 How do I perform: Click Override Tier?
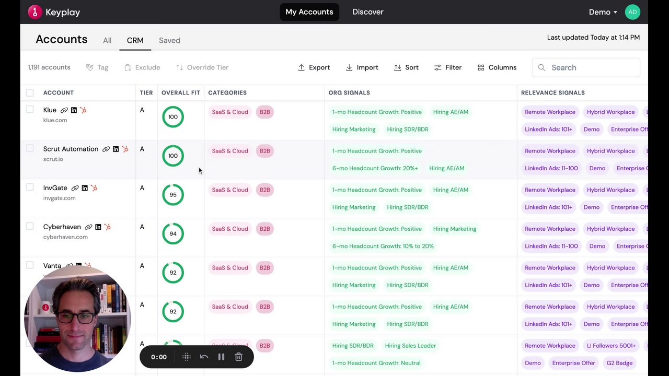point(202,67)
